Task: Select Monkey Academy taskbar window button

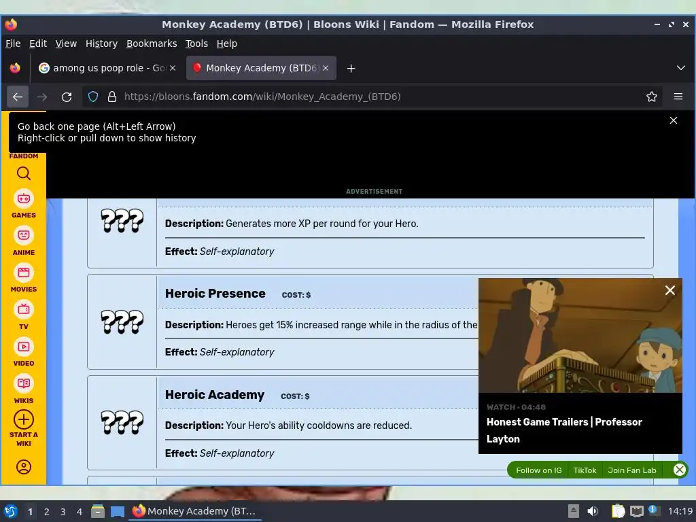Action: point(194,511)
